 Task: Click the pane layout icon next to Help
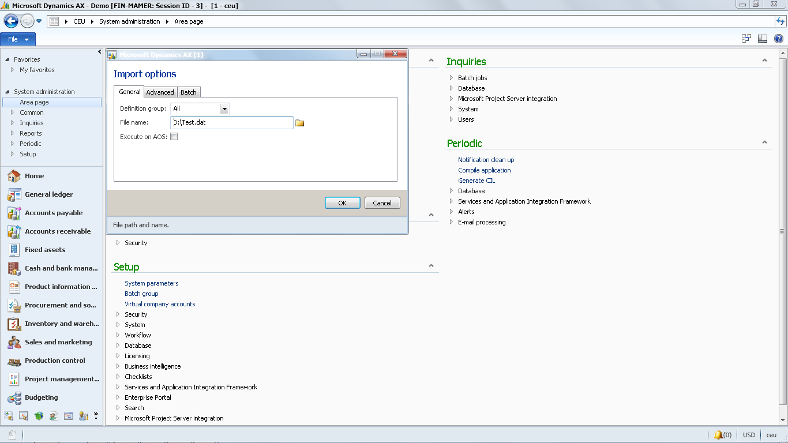point(763,39)
